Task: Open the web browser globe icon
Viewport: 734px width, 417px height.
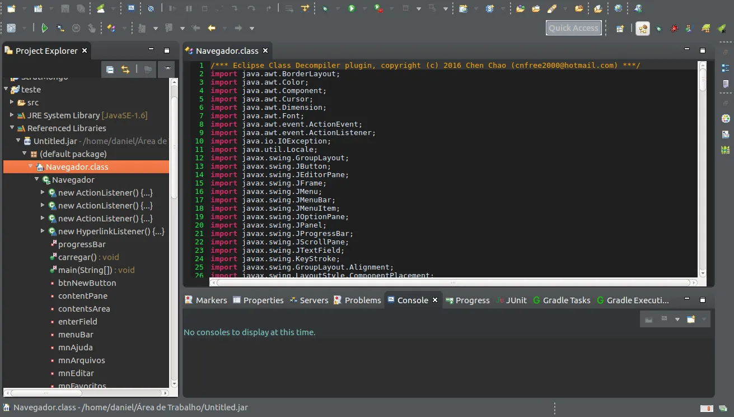Action: click(x=618, y=8)
